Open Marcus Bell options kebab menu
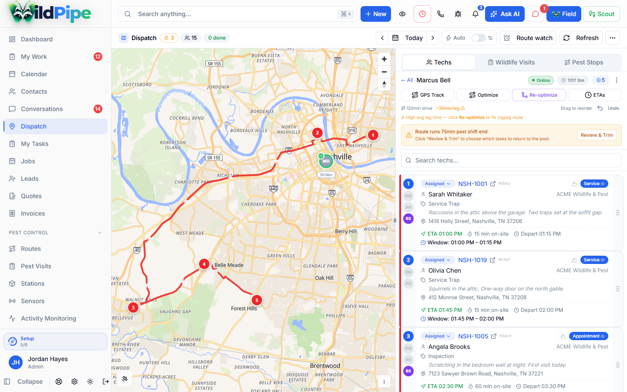Image resolution: width=627 pixels, height=392 pixels. [x=616, y=80]
